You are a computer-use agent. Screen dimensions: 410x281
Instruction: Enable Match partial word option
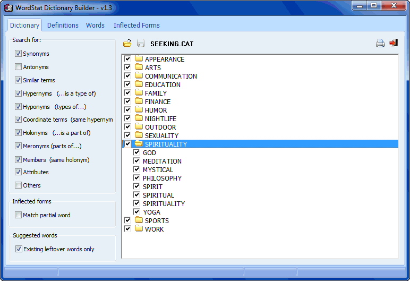(x=18, y=215)
